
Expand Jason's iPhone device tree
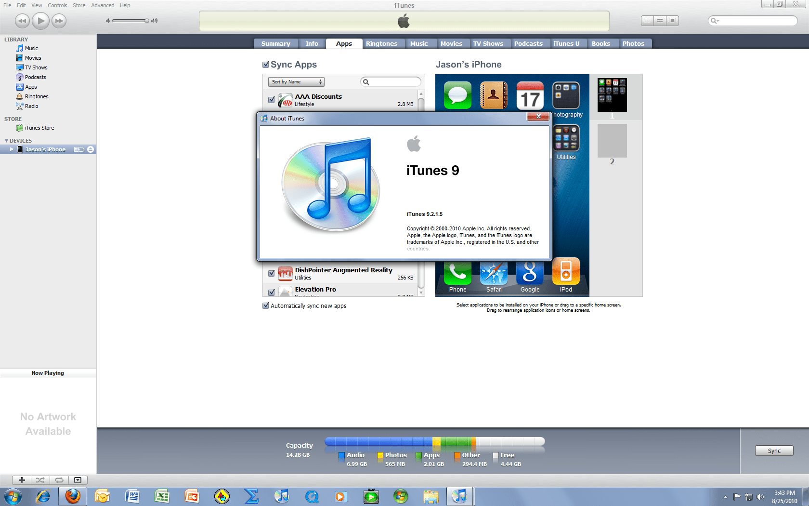pyautogui.click(x=12, y=149)
